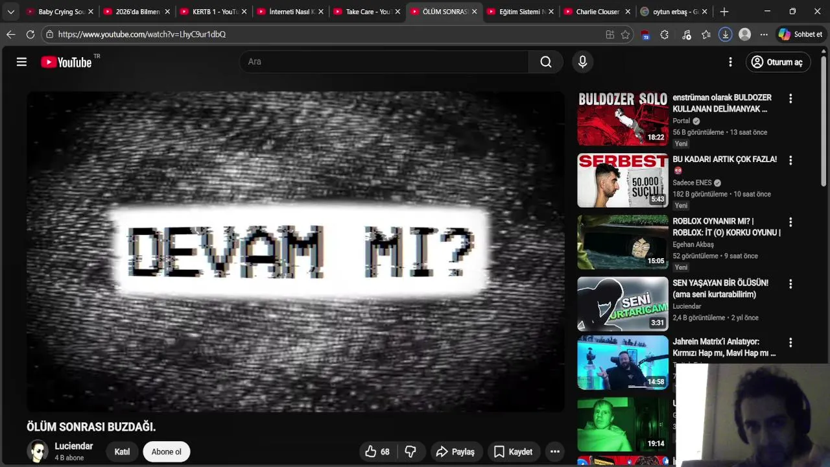Like the video with thumbs up
830x467 pixels.
click(x=377, y=451)
